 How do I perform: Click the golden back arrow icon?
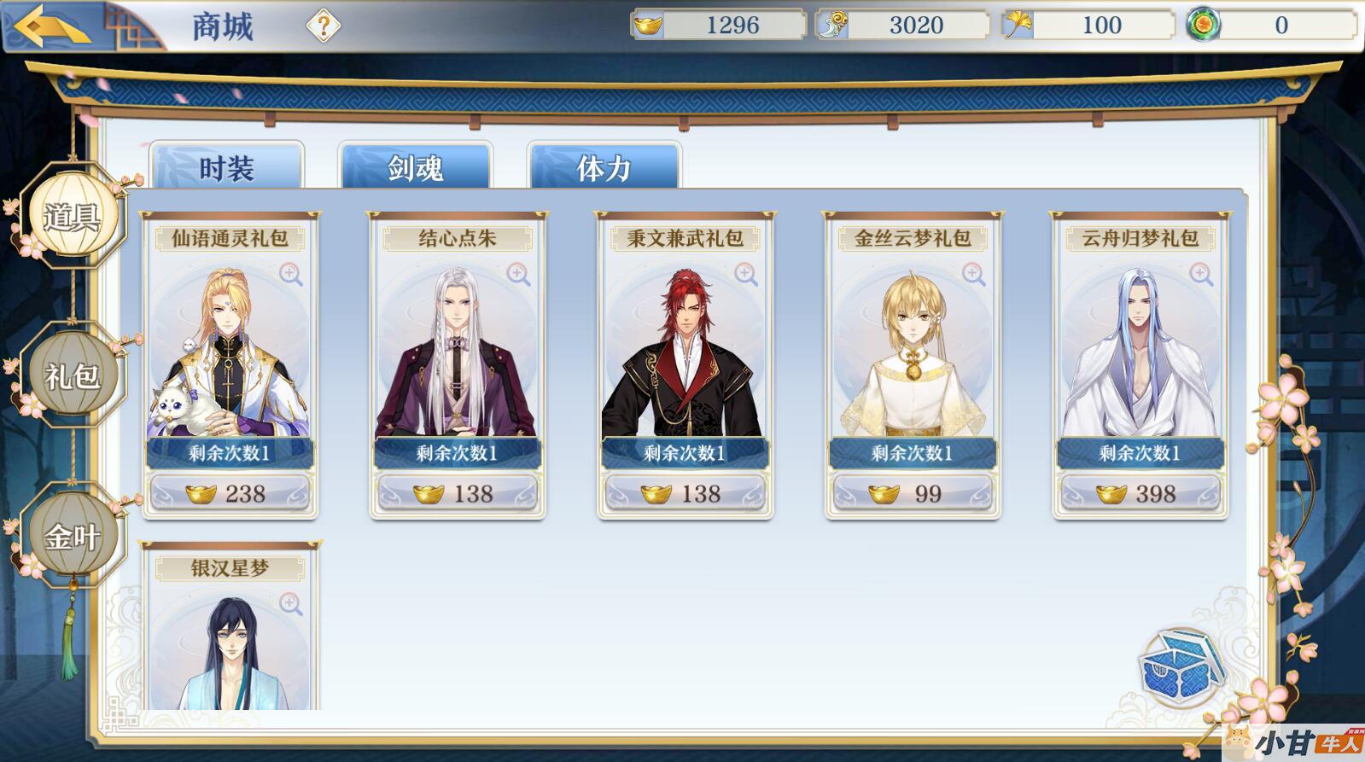(x=52, y=26)
